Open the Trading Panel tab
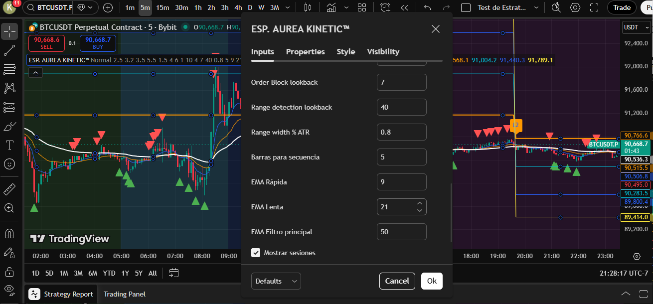Image resolution: width=653 pixels, height=304 pixels. [124, 294]
